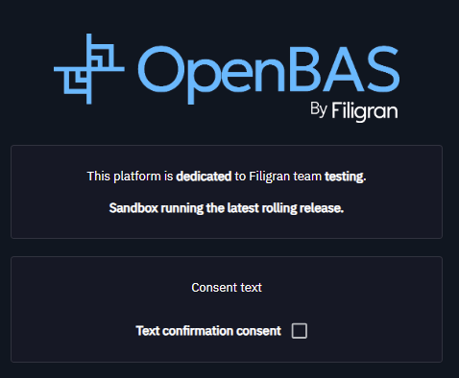459x378 pixels.
Task: Click the bold word "dedicated"
Action: 204,177
